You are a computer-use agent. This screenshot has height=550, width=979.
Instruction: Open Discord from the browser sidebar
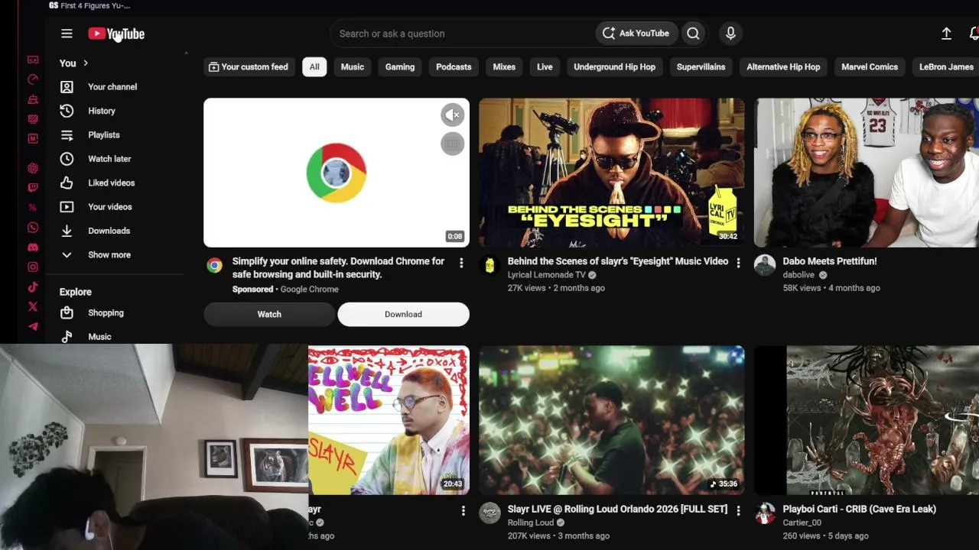click(x=33, y=247)
